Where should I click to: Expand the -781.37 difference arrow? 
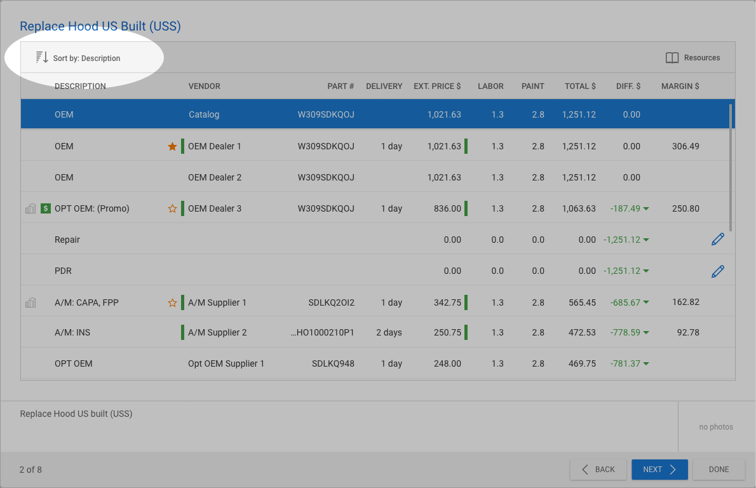[x=646, y=364]
